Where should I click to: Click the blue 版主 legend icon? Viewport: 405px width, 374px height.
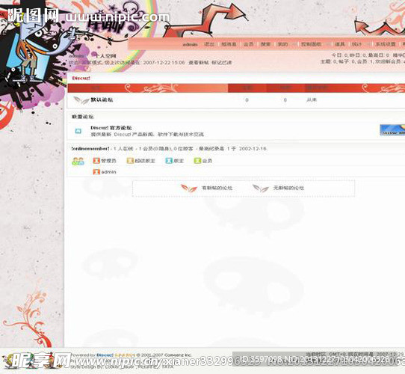(x=169, y=161)
